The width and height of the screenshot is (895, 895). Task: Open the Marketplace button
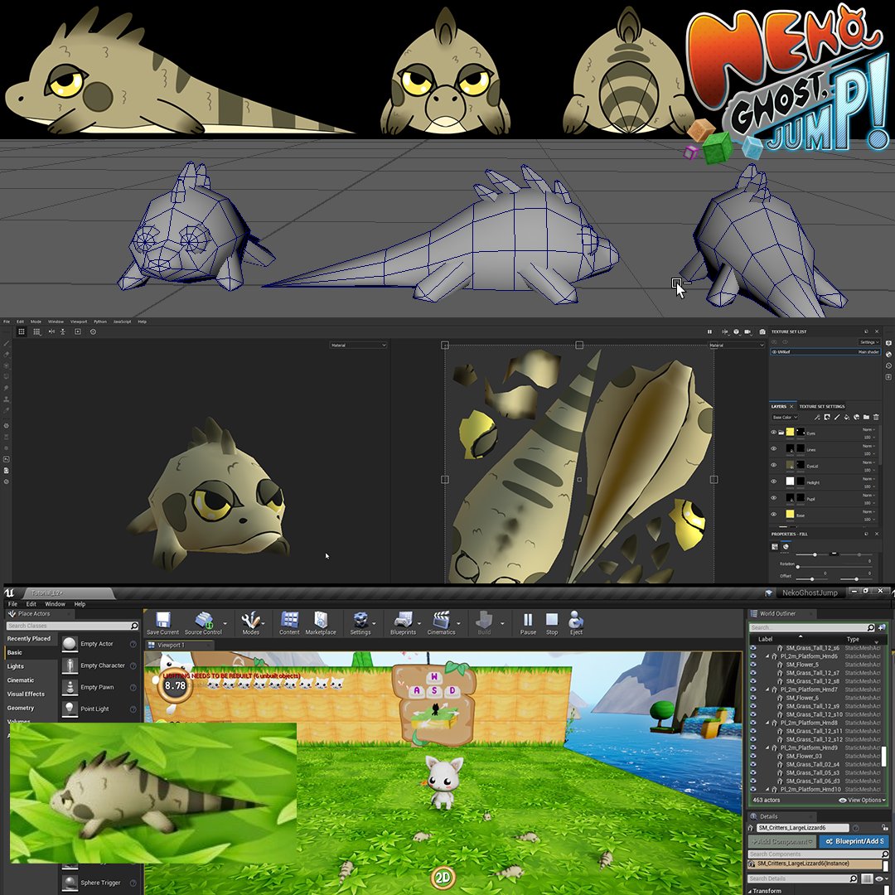(x=321, y=622)
